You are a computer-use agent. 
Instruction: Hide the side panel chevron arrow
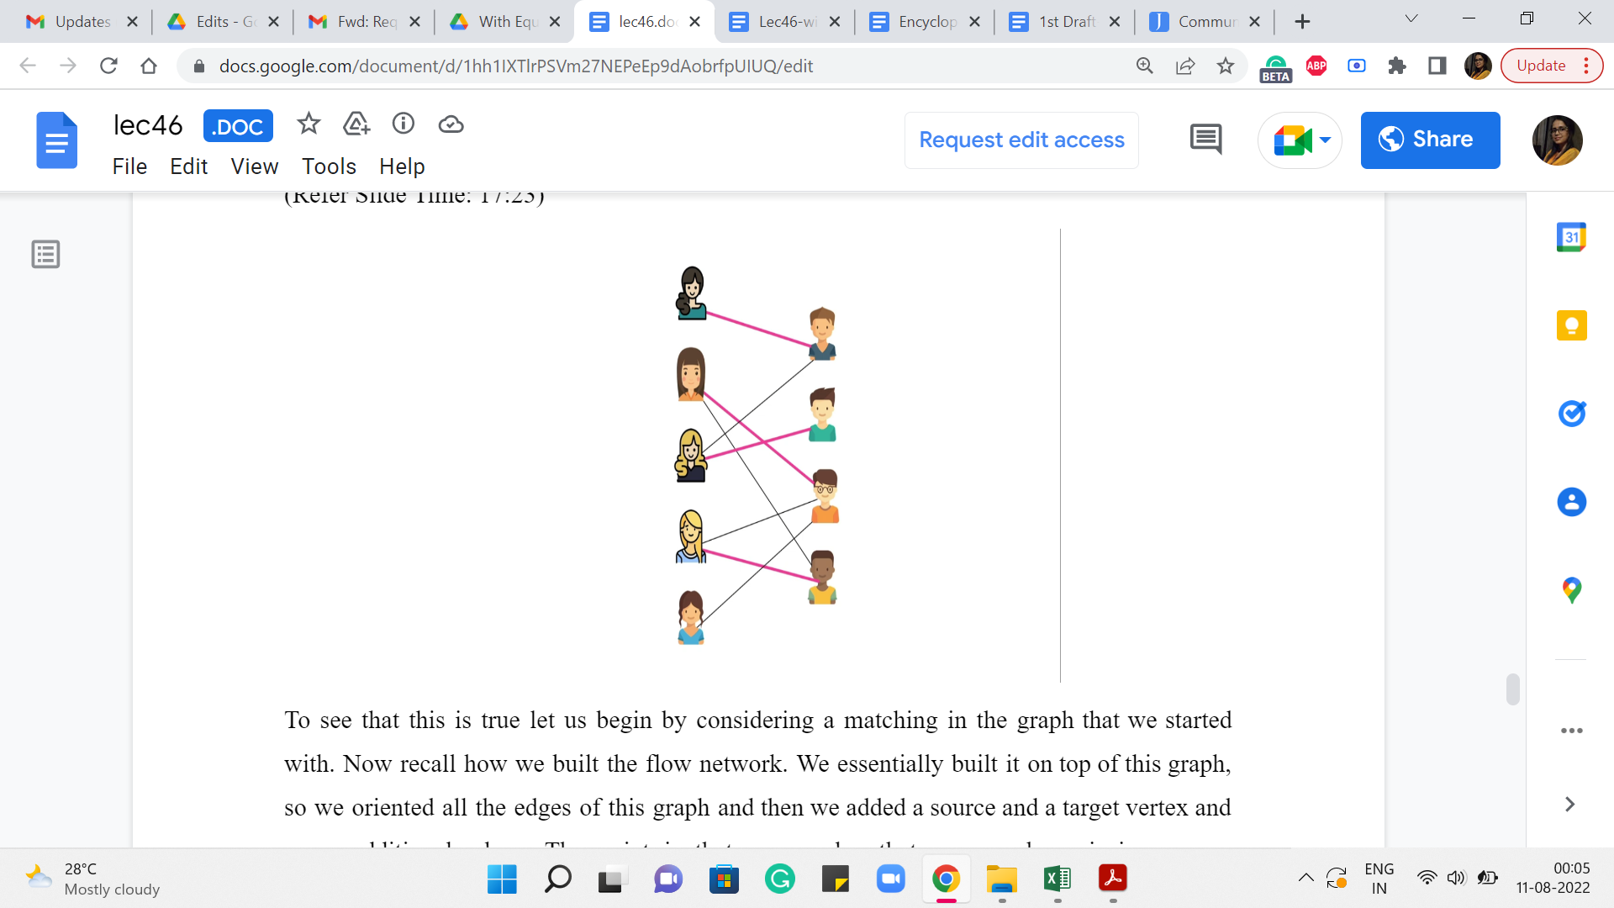[1569, 805]
